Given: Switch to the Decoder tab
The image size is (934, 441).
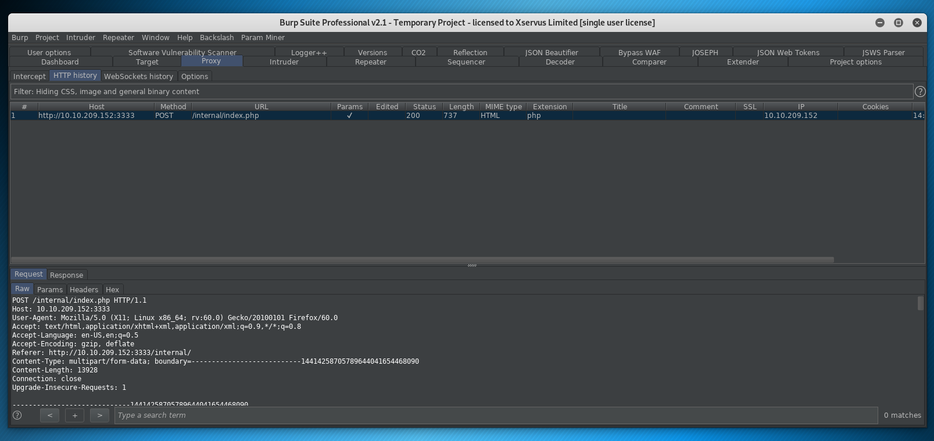Looking at the screenshot, I should [x=560, y=62].
